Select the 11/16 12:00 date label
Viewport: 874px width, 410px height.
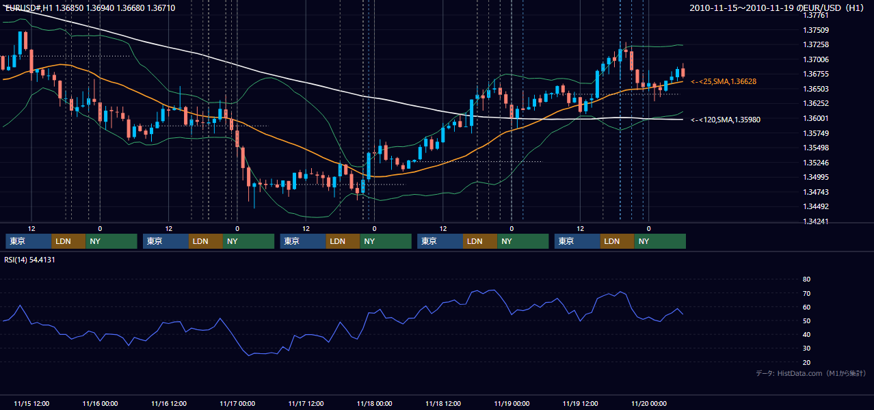(x=168, y=403)
